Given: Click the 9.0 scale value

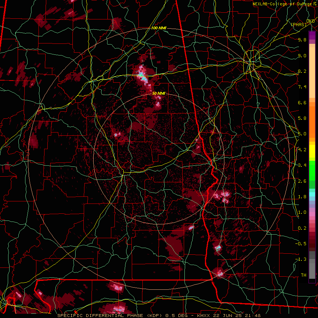Looking at the screenshot, I should 302,56.
